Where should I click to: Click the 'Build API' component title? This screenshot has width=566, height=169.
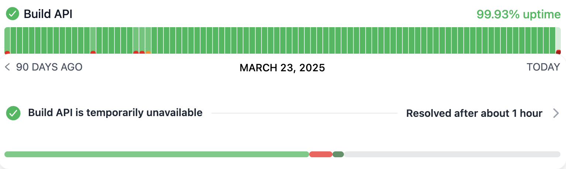click(x=48, y=14)
